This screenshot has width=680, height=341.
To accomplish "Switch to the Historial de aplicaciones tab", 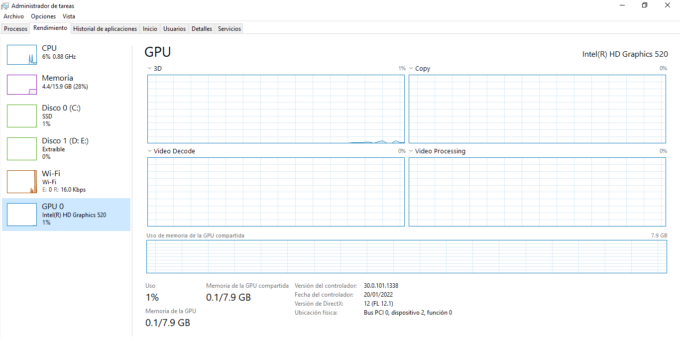I will (x=105, y=29).
